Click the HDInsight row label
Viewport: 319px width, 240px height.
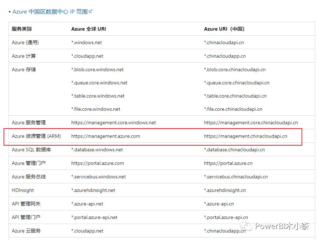[x=23, y=190]
